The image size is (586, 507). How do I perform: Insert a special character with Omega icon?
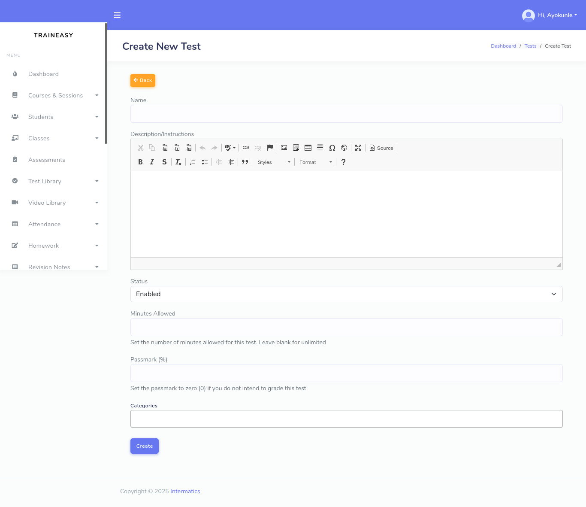332,148
